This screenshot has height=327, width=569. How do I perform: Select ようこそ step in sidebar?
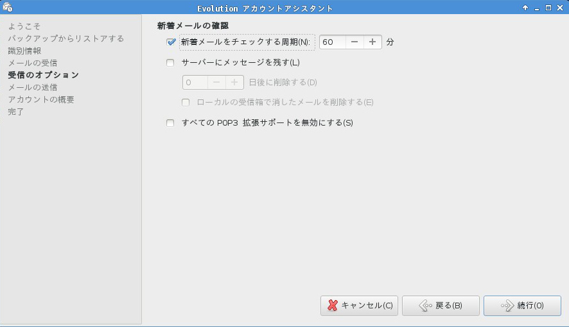(24, 26)
